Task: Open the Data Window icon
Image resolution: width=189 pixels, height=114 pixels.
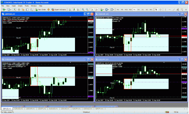Action: (19, 9)
